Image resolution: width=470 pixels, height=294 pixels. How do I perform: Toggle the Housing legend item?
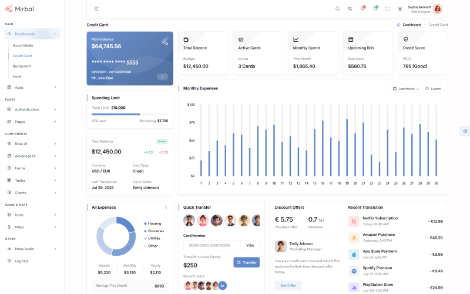[153, 223]
